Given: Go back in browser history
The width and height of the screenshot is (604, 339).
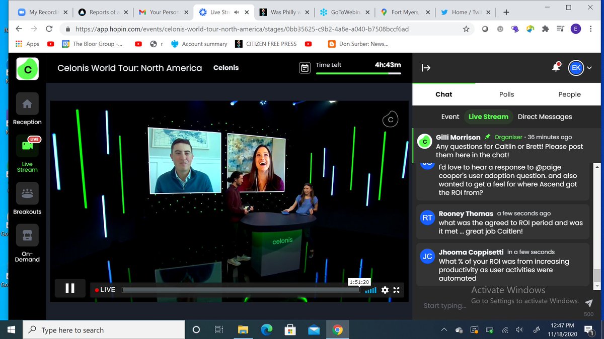Looking at the screenshot, I should pos(19,29).
